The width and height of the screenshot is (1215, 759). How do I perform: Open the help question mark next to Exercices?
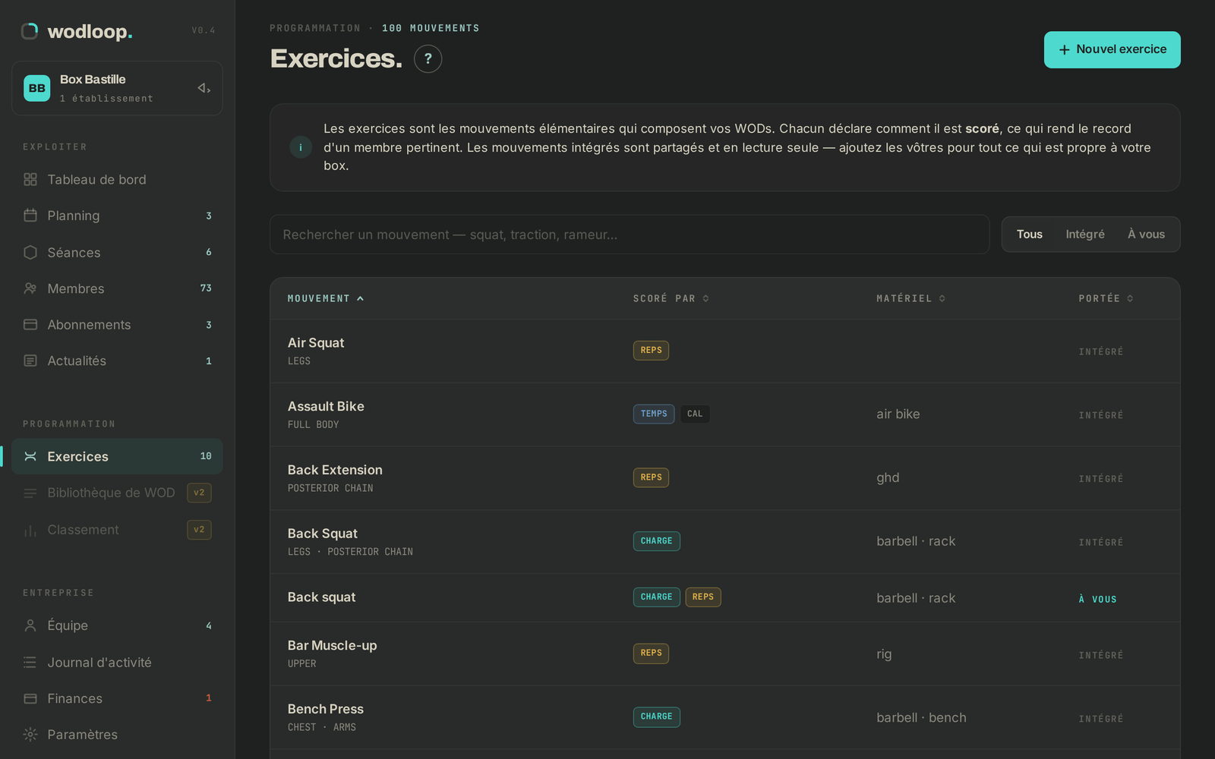[428, 58]
